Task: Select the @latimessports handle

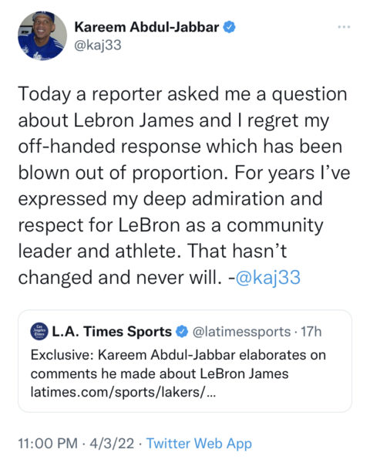Action: click(x=241, y=332)
